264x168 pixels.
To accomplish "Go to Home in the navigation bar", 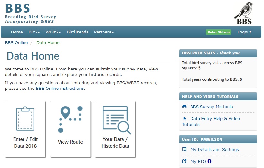I will [x=17, y=32].
